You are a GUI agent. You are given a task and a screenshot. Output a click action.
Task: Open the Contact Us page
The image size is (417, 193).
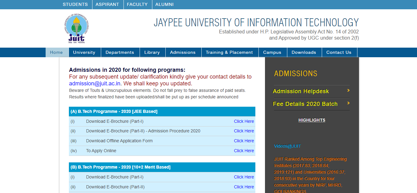(x=339, y=52)
